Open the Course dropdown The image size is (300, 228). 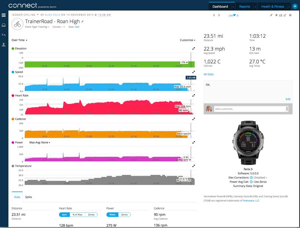tap(58, 27)
